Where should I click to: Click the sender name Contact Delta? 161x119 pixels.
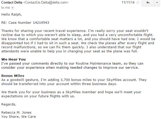pos(12,3)
